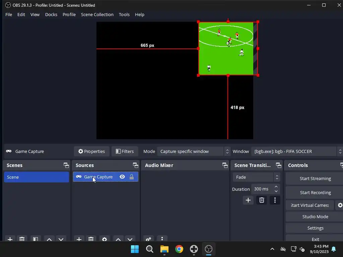This screenshot has height=257, width=343.
Task: Open advanced audio properties gears icon
Action: coord(148,239)
